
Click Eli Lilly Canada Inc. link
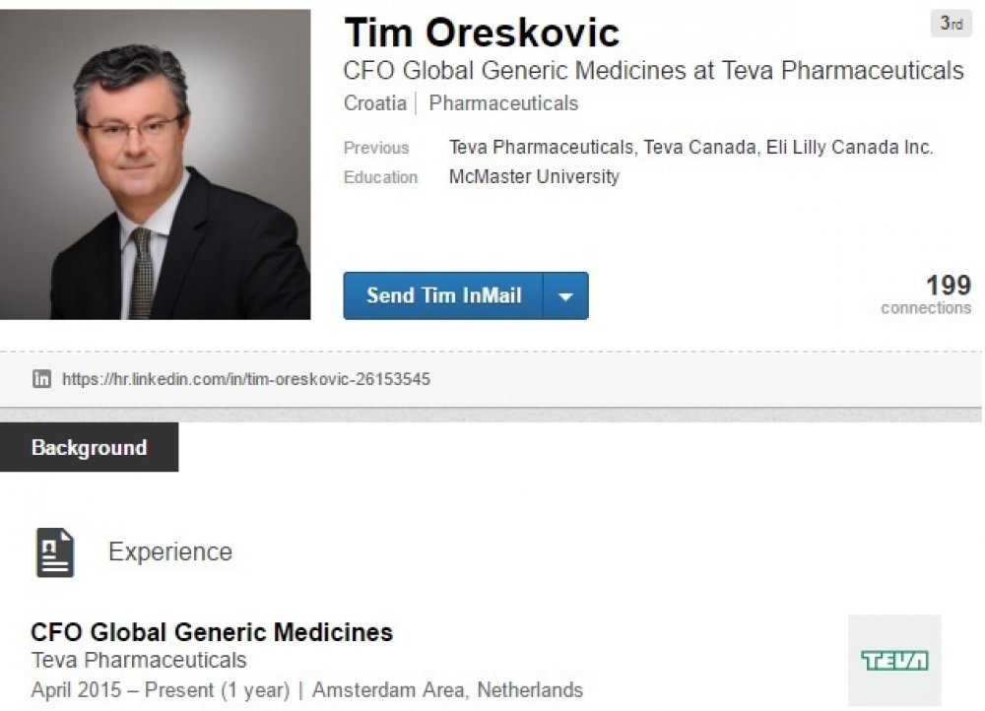pyautogui.click(x=849, y=147)
